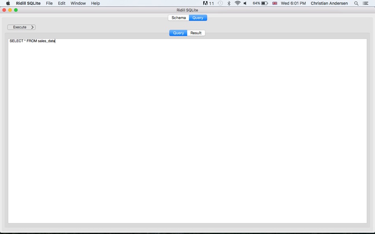This screenshot has height=234, width=375.
Task: Click the green full-screen window button
Action: pyautogui.click(x=16, y=10)
